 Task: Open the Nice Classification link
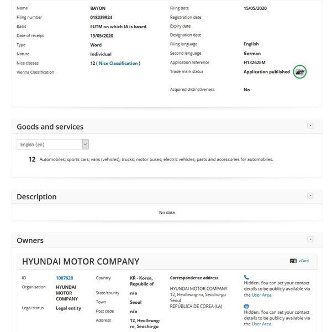[118, 63]
